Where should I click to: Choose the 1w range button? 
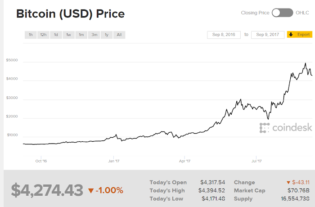coord(68,35)
